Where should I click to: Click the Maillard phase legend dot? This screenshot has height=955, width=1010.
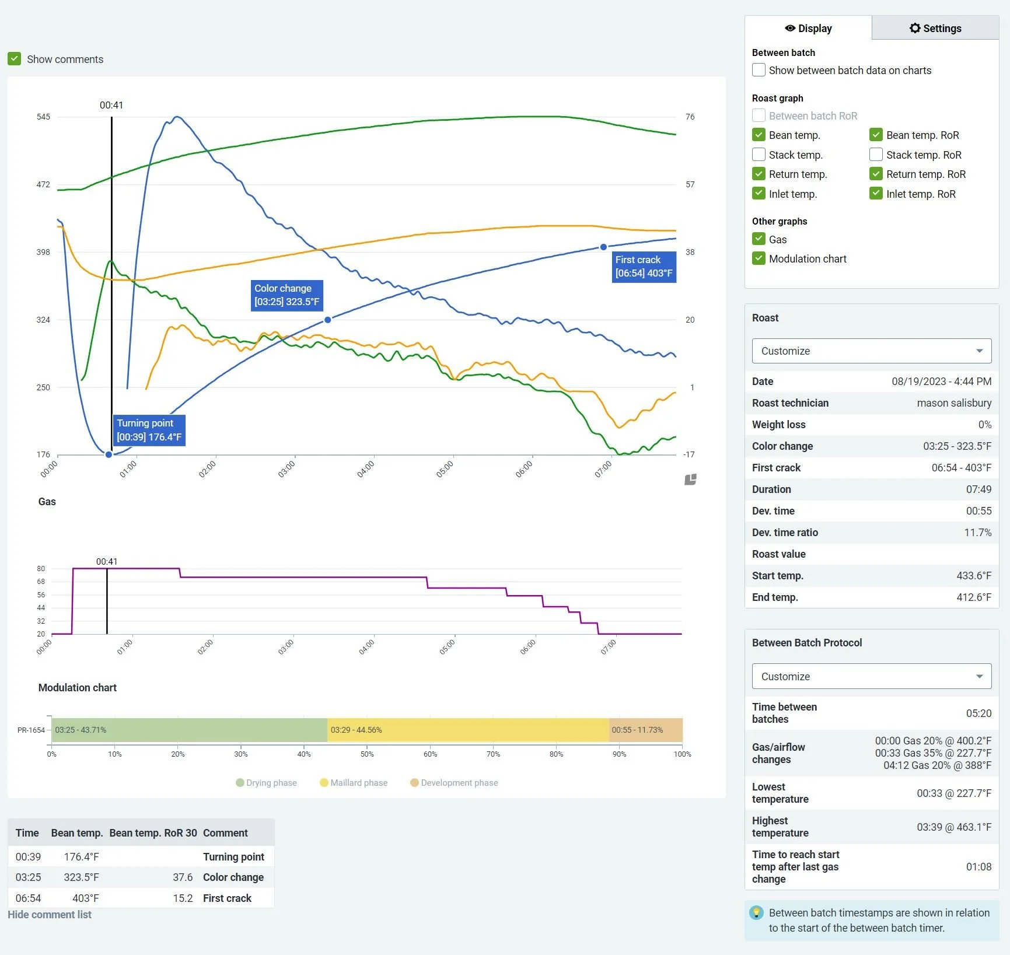[x=324, y=783]
